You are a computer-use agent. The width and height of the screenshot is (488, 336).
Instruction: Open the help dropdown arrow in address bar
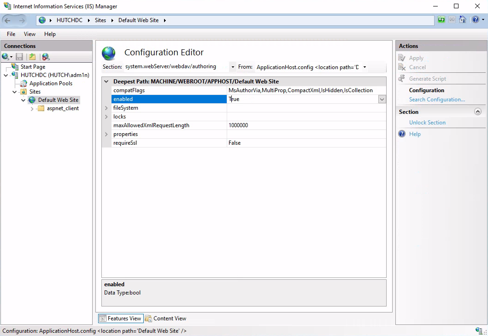point(483,20)
